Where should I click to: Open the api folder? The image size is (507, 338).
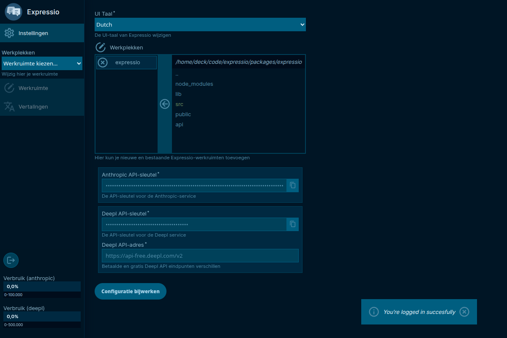click(179, 125)
